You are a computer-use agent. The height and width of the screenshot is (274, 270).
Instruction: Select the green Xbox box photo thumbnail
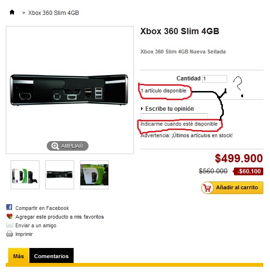pyautogui.click(x=94, y=175)
